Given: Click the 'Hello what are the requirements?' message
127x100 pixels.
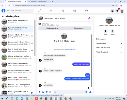Looking at the screenshot, I should tap(55, 56).
